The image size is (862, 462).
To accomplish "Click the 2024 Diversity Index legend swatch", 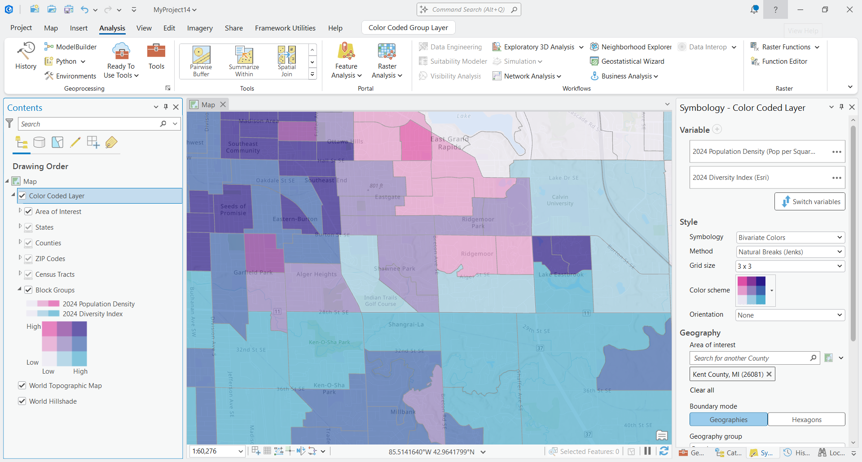I will point(43,314).
